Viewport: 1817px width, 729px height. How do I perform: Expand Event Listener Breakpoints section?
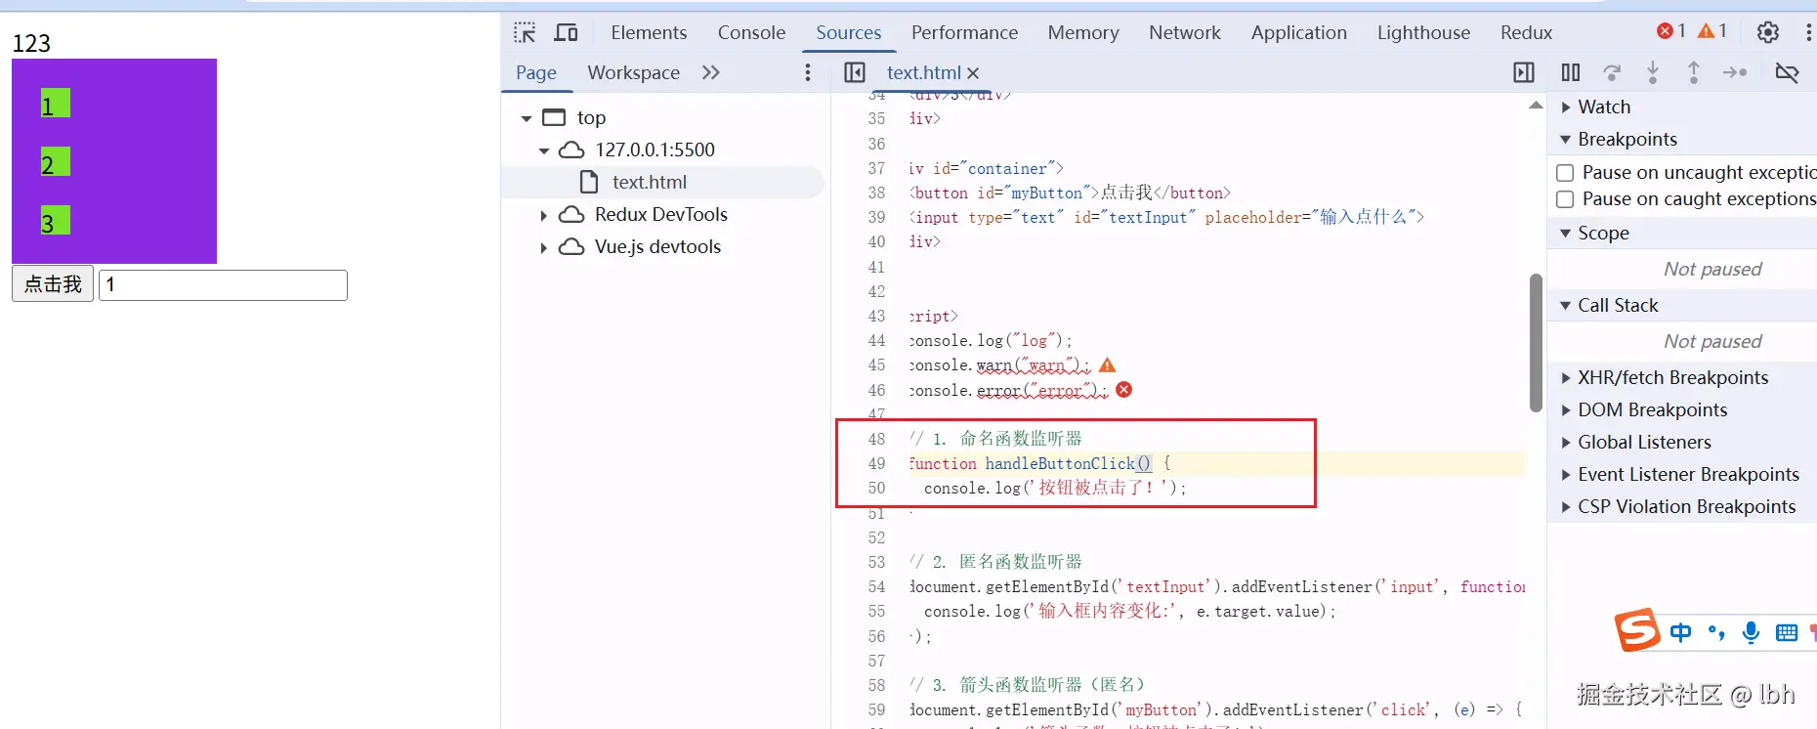pos(1566,474)
